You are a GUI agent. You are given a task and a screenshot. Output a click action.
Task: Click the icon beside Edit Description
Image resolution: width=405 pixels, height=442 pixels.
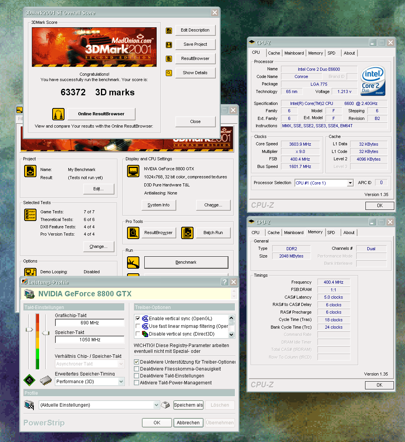[169, 30]
